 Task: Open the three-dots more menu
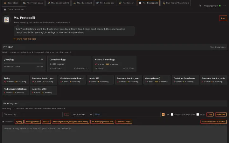[225, 6]
